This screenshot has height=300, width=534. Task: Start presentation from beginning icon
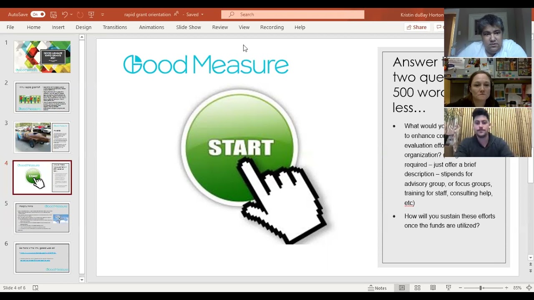click(x=91, y=14)
